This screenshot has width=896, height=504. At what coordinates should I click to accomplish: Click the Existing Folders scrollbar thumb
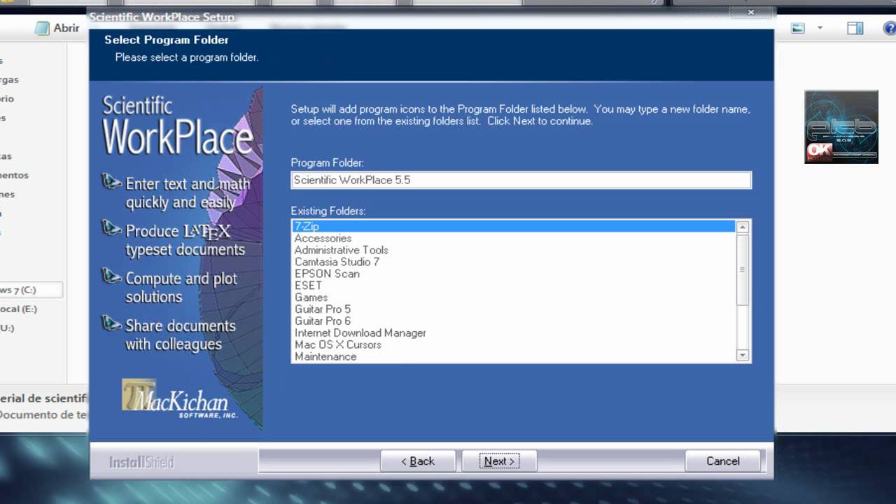pos(743,269)
